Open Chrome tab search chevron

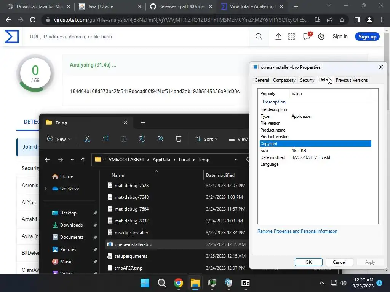pos(329,6)
